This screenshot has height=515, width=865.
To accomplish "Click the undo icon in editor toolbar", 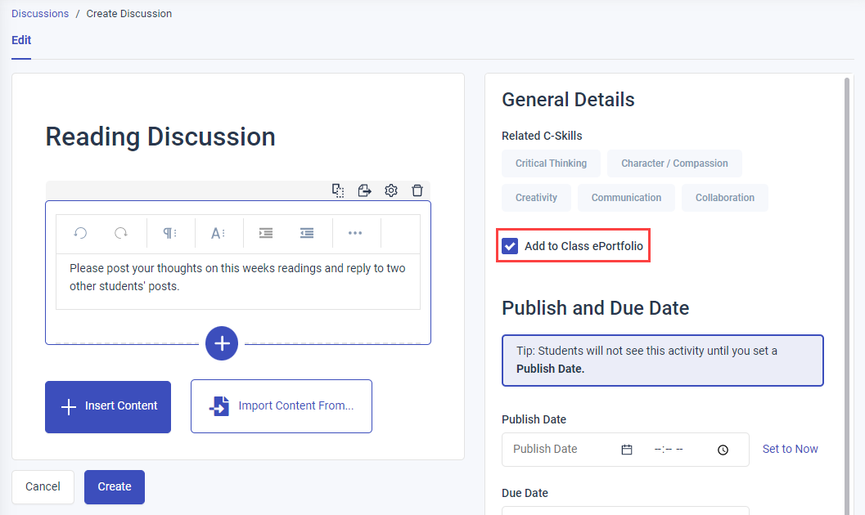I will 80,233.
